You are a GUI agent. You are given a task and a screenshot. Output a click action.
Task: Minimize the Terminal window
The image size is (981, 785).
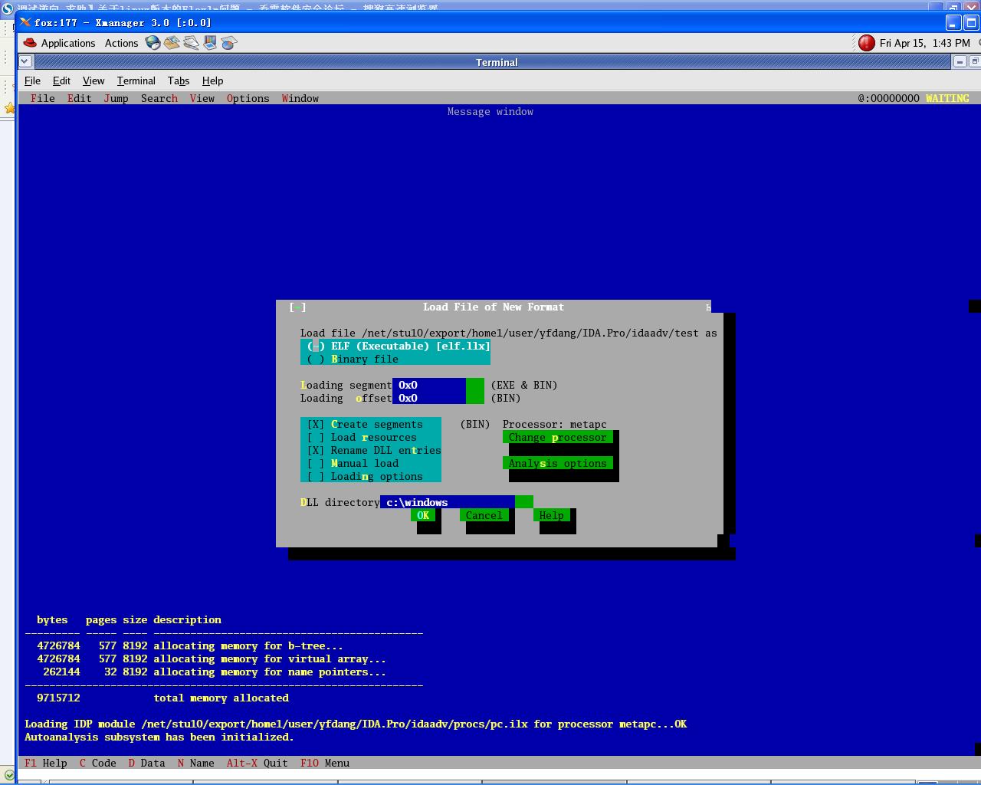[x=960, y=61]
